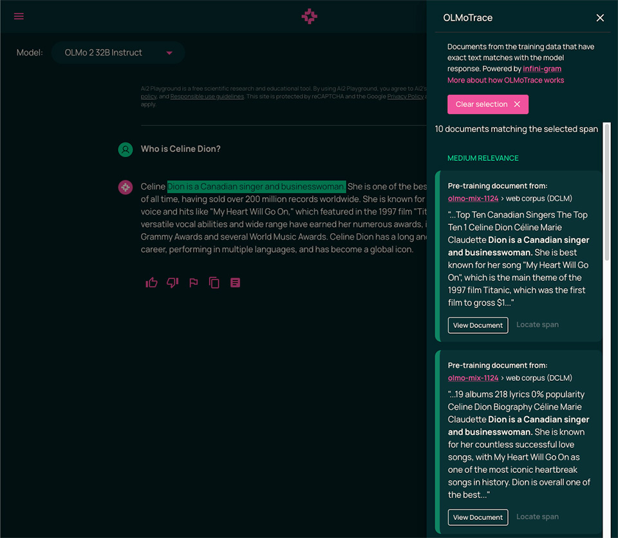This screenshot has width=618, height=538.
Task: Toggle OLMoTrace with the document icon
Action: pyautogui.click(x=236, y=282)
